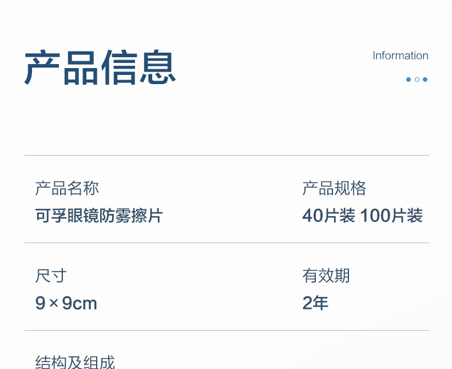Select the 有效期 label
This screenshot has width=452, height=369.
[326, 276]
